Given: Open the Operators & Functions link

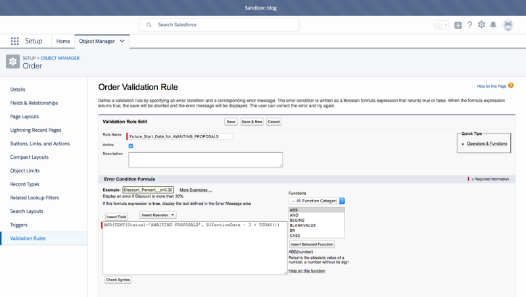Looking at the screenshot, I should (x=487, y=143).
